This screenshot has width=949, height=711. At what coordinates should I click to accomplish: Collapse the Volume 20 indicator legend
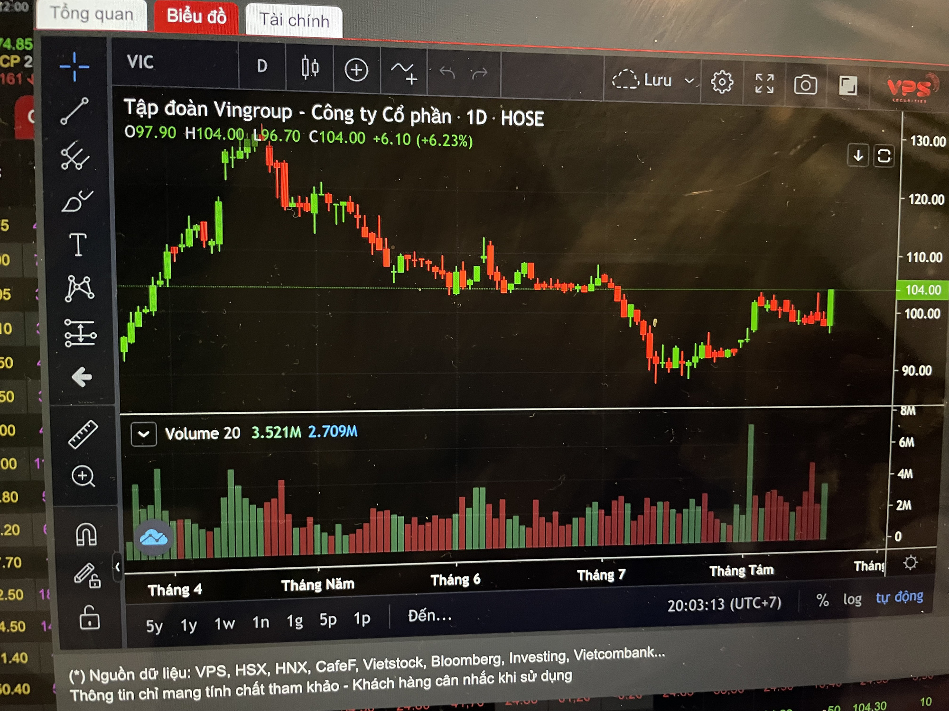[144, 434]
